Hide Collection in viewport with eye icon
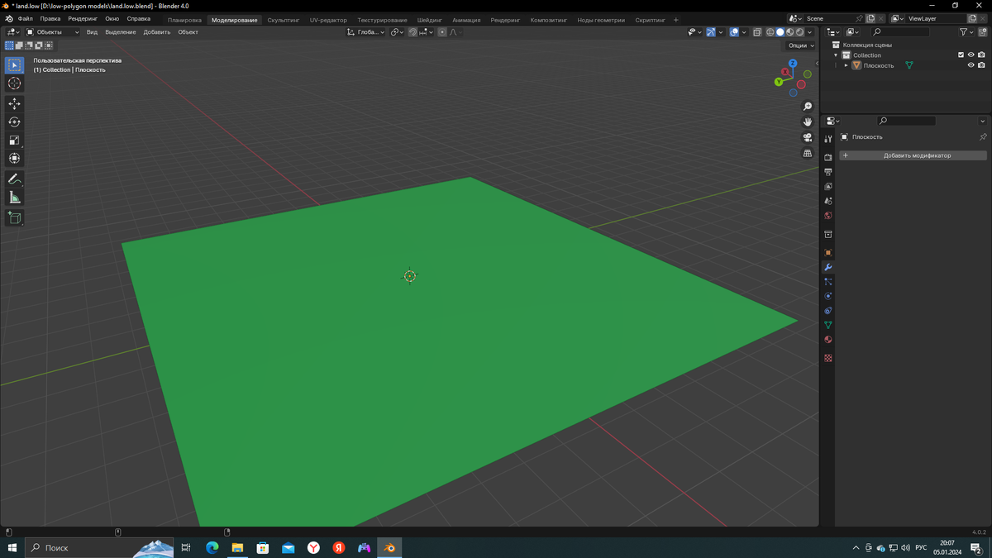The height and width of the screenshot is (558, 992). tap(971, 55)
